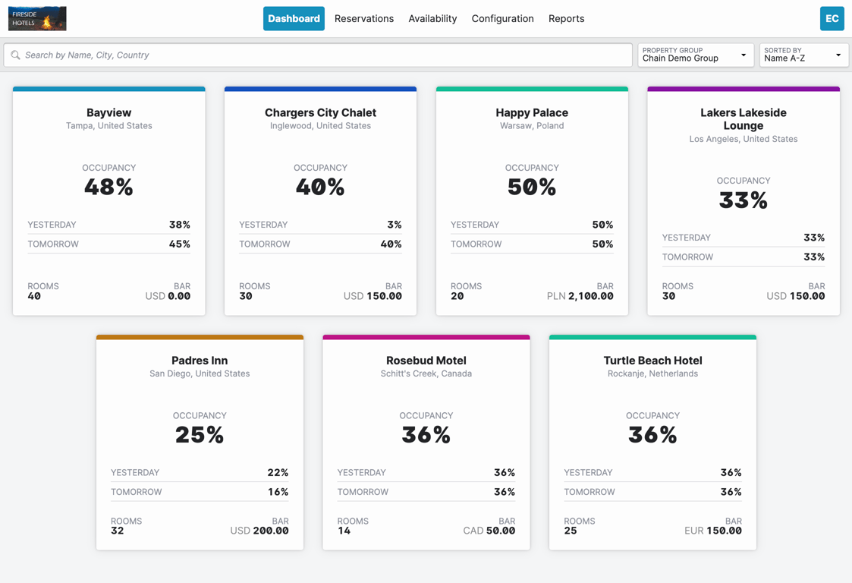The width and height of the screenshot is (852, 583).
Task: View the Reports tab
Action: point(566,18)
